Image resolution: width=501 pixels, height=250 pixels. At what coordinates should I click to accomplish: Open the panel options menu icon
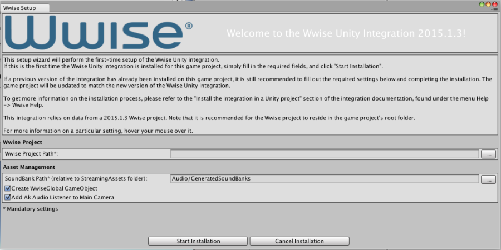click(494, 10)
